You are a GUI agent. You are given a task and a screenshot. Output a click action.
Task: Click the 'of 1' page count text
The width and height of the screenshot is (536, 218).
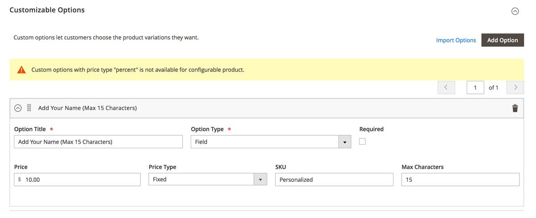click(x=494, y=88)
